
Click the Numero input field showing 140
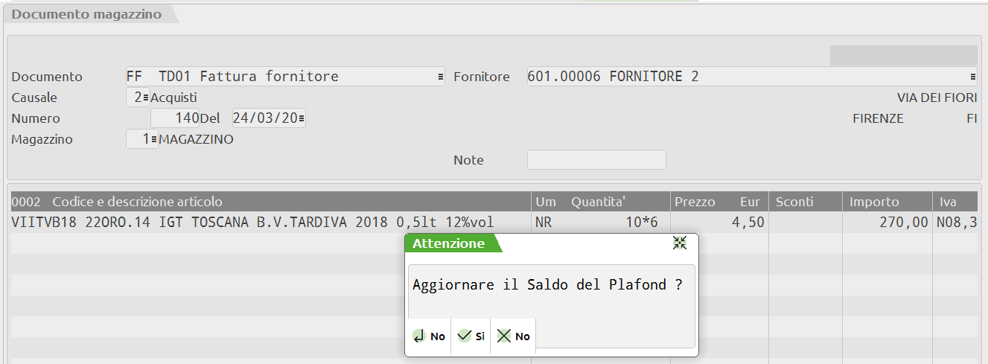[x=175, y=118]
